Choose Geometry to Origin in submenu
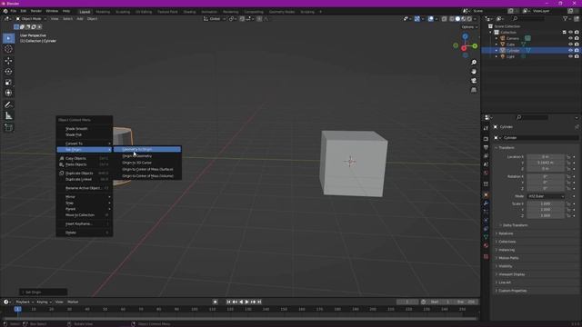Image resolution: width=582 pixels, height=327 pixels. point(147,149)
